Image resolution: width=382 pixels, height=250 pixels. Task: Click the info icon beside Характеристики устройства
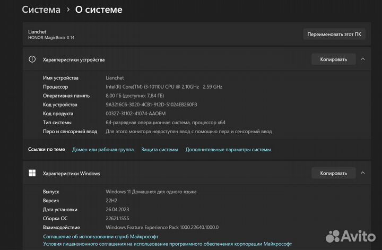tap(32, 59)
